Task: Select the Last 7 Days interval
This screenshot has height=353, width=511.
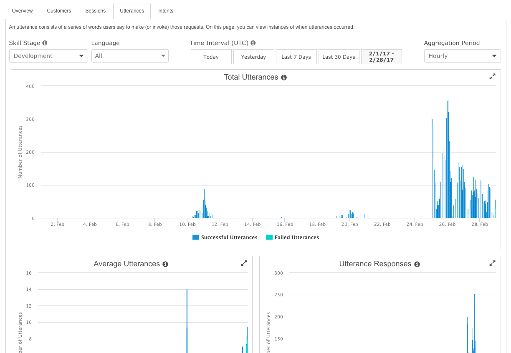Action: tap(296, 57)
